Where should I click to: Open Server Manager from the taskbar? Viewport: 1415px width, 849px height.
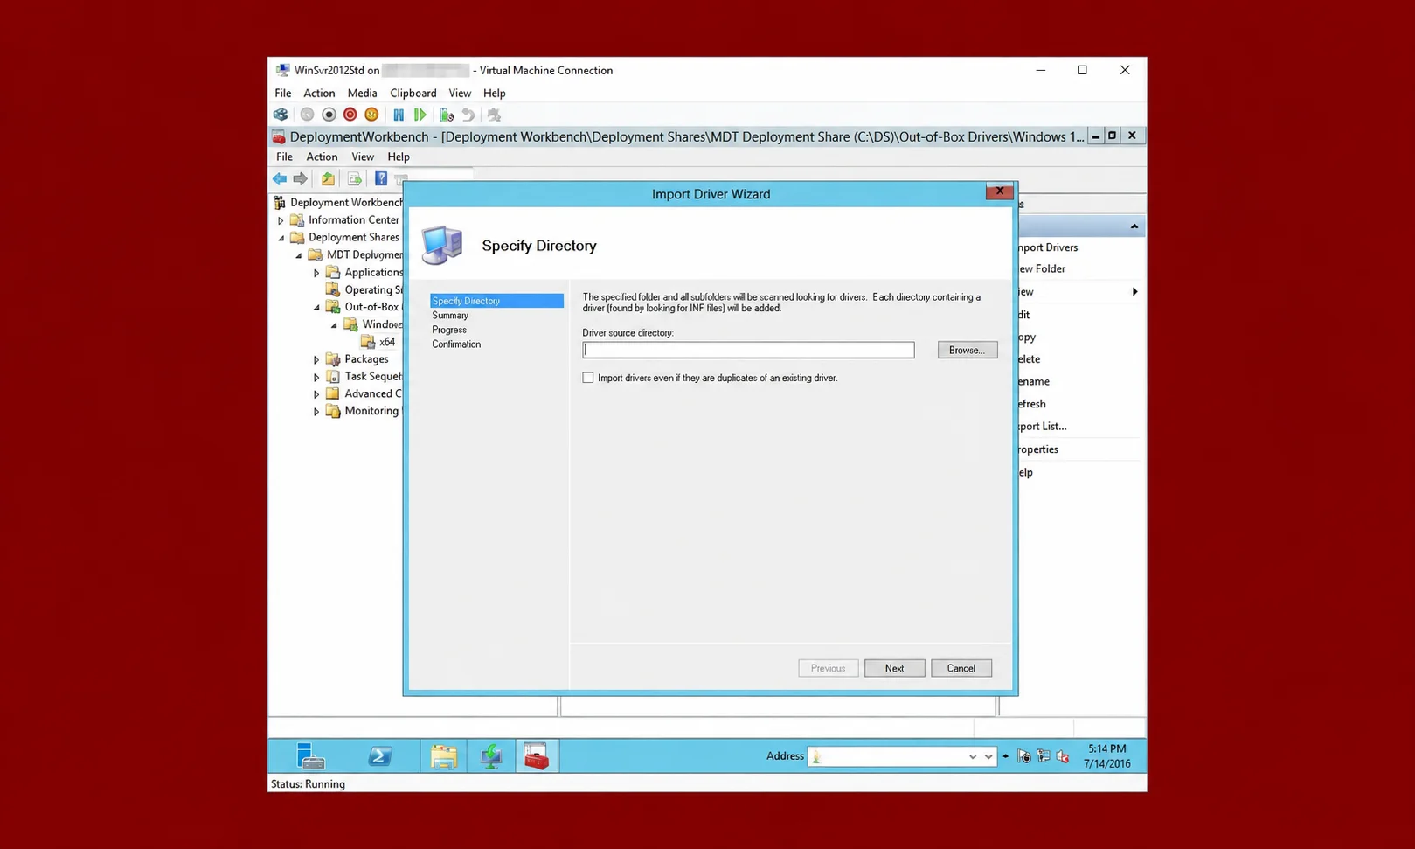309,755
